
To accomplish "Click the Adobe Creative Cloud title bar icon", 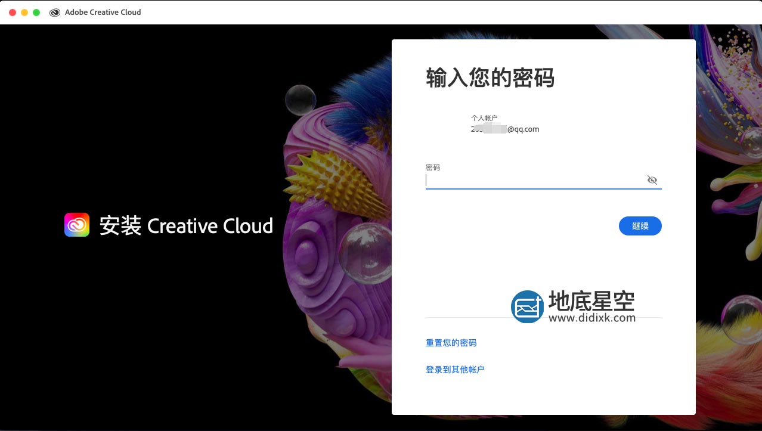I will pyautogui.click(x=55, y=12).
